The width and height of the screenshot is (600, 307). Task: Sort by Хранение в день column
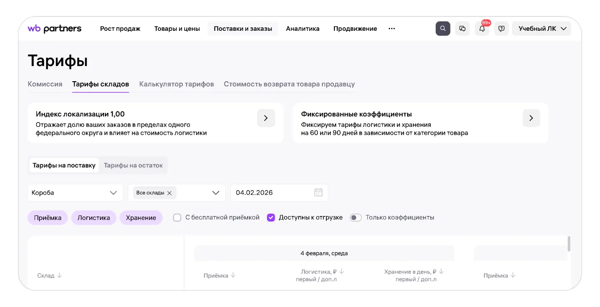(x=441, y=271)
